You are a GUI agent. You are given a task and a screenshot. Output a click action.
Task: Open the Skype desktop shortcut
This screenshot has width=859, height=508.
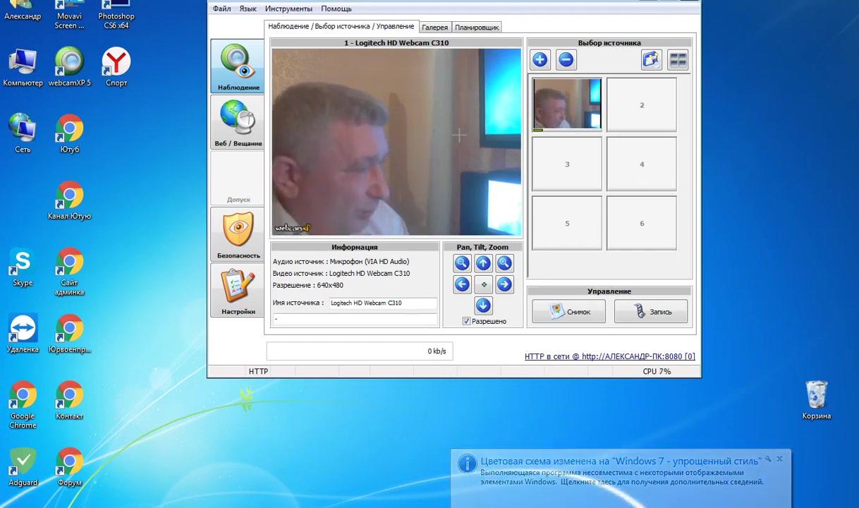coord(23,269)
